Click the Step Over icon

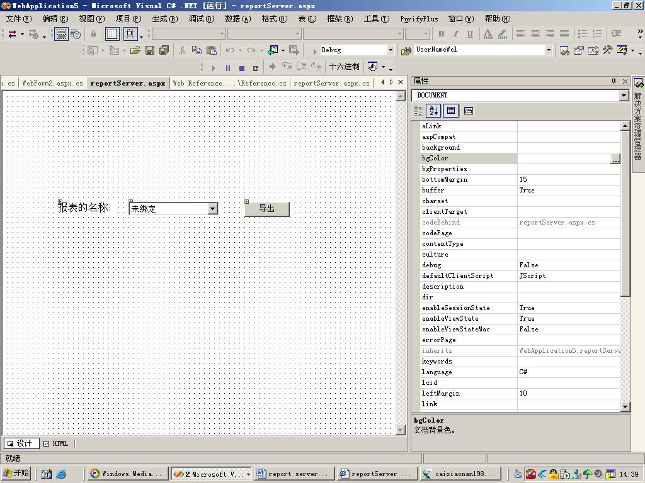tap(301, 67)
